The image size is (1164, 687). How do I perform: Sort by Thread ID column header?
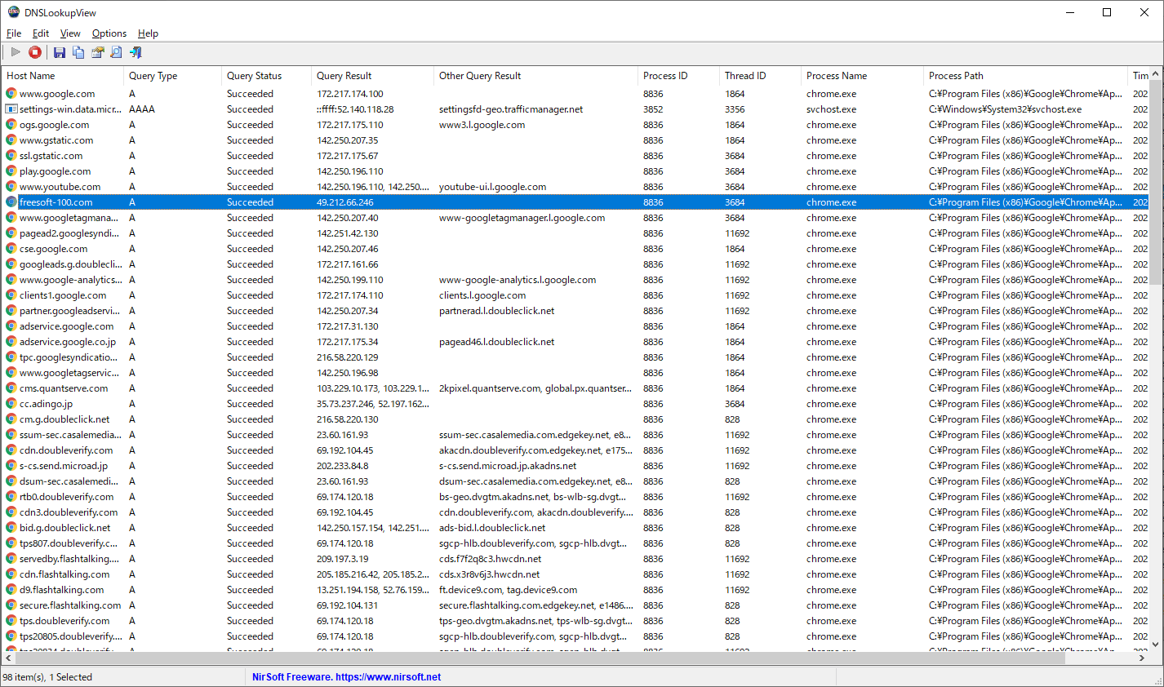pyautogui.click(x=761, y=76)
